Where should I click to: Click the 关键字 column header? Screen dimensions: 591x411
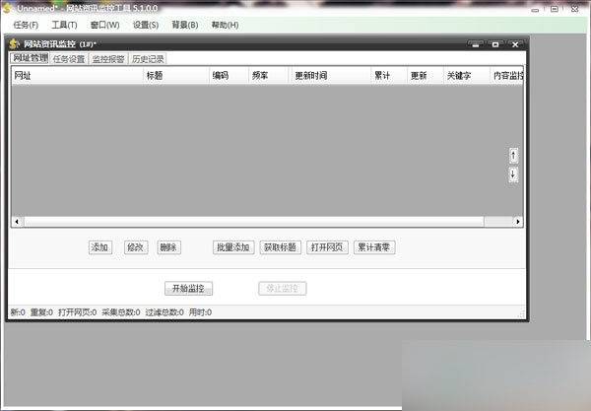[x=467, y=76]
